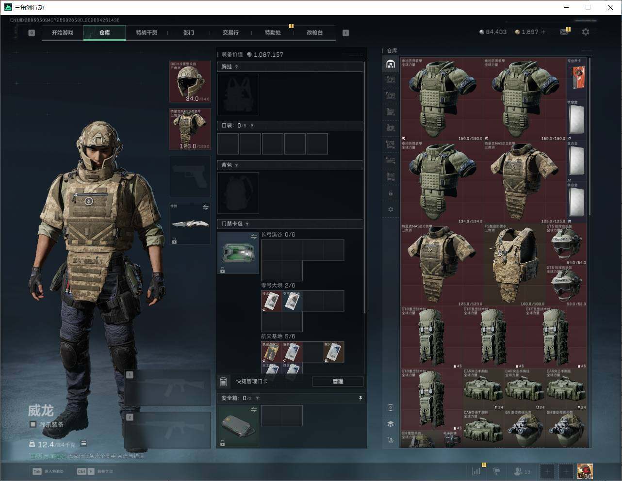Open the main stash home icon
The height and width of the screenshot is (481, 622).
[391, 64]
